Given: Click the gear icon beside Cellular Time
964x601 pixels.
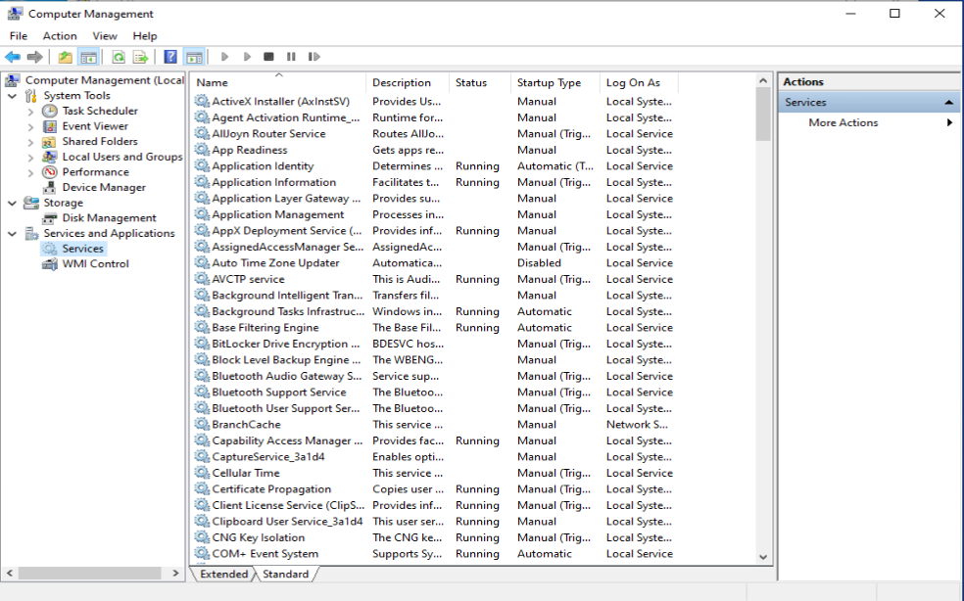Looking at the screenshot, I should pyautogui.click(x=202, y=473).
